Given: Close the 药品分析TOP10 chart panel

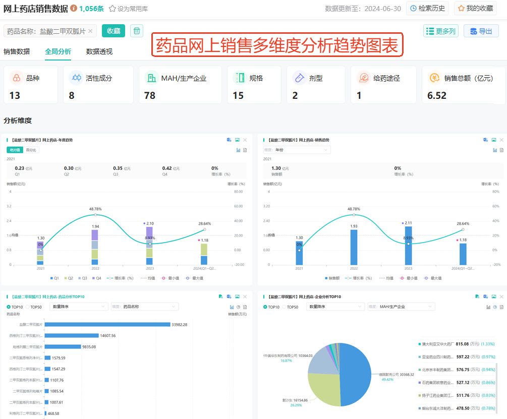Looking at the screenshot, I should pos(245,296).
